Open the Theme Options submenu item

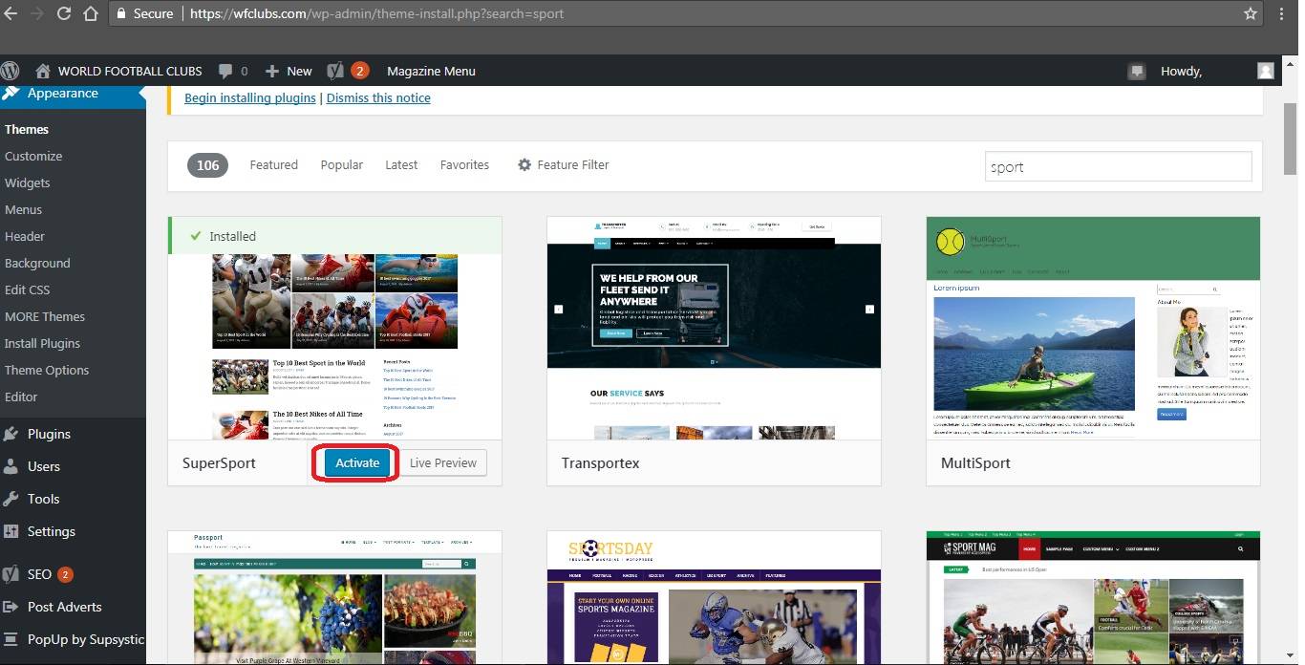point(47,370)
